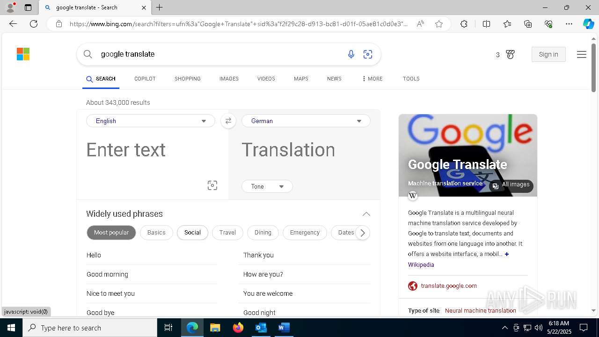Switch to the VIDEOS tab

(266, 79)
